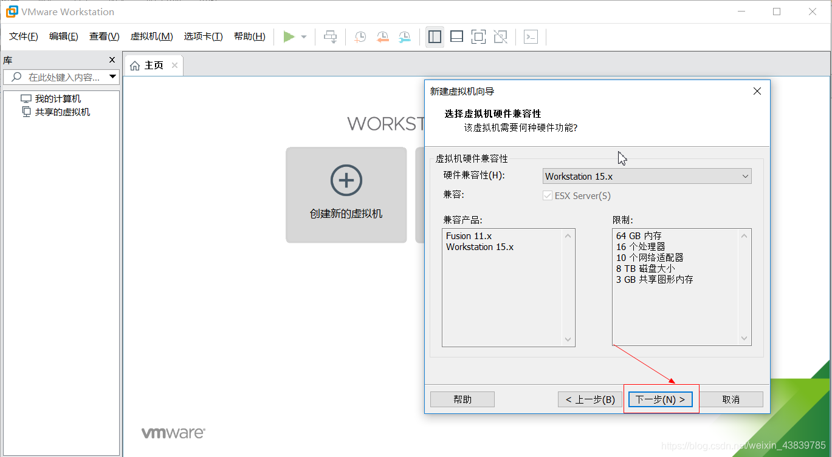Image resolution: width=832 pixels, height=457 pixels.
Task: Click the 帮助 button in wizard
Action: coord(462,399)
